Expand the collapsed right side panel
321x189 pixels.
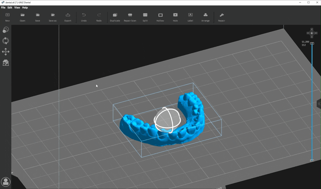point(319,104)
